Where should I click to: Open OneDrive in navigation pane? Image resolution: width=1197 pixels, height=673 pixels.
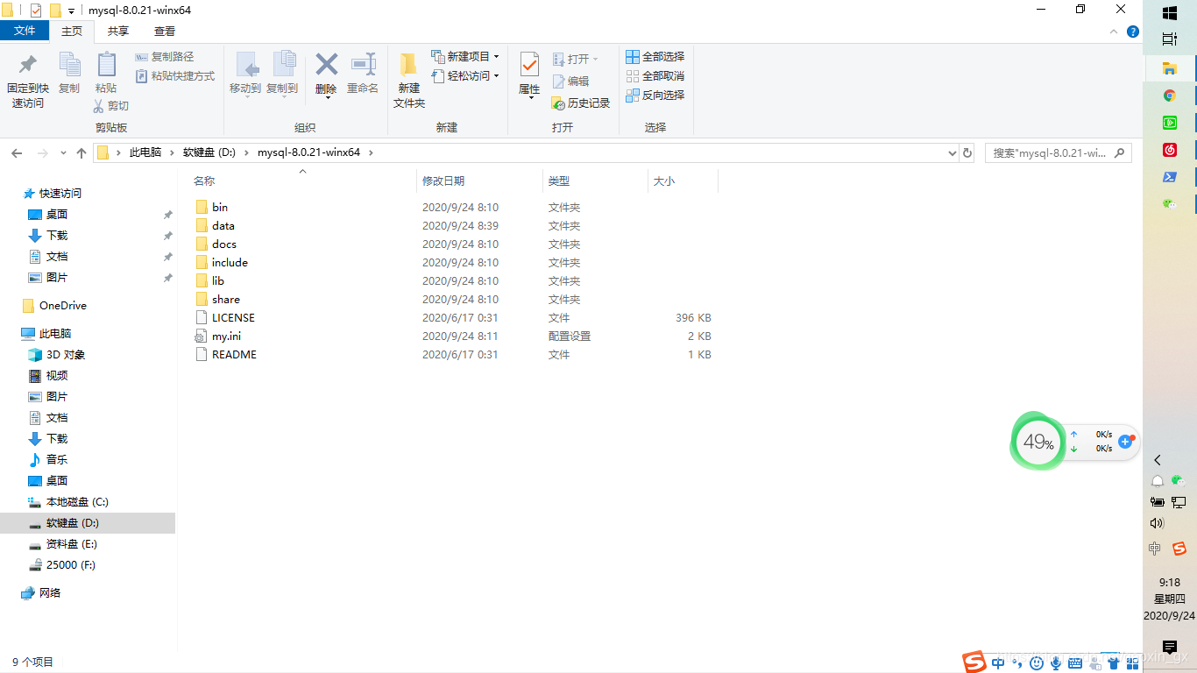click(62, 306)
